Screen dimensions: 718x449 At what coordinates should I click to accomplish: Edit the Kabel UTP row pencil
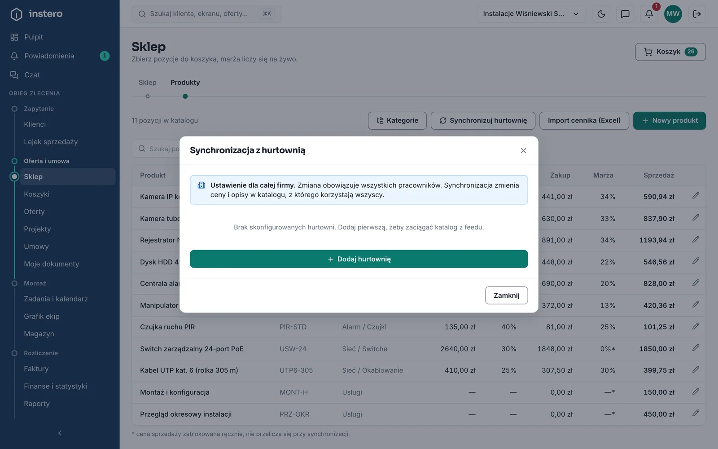(696, 370)
